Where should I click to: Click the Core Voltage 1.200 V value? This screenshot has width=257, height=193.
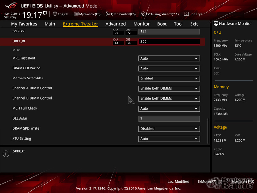click(x=240, y=60)
